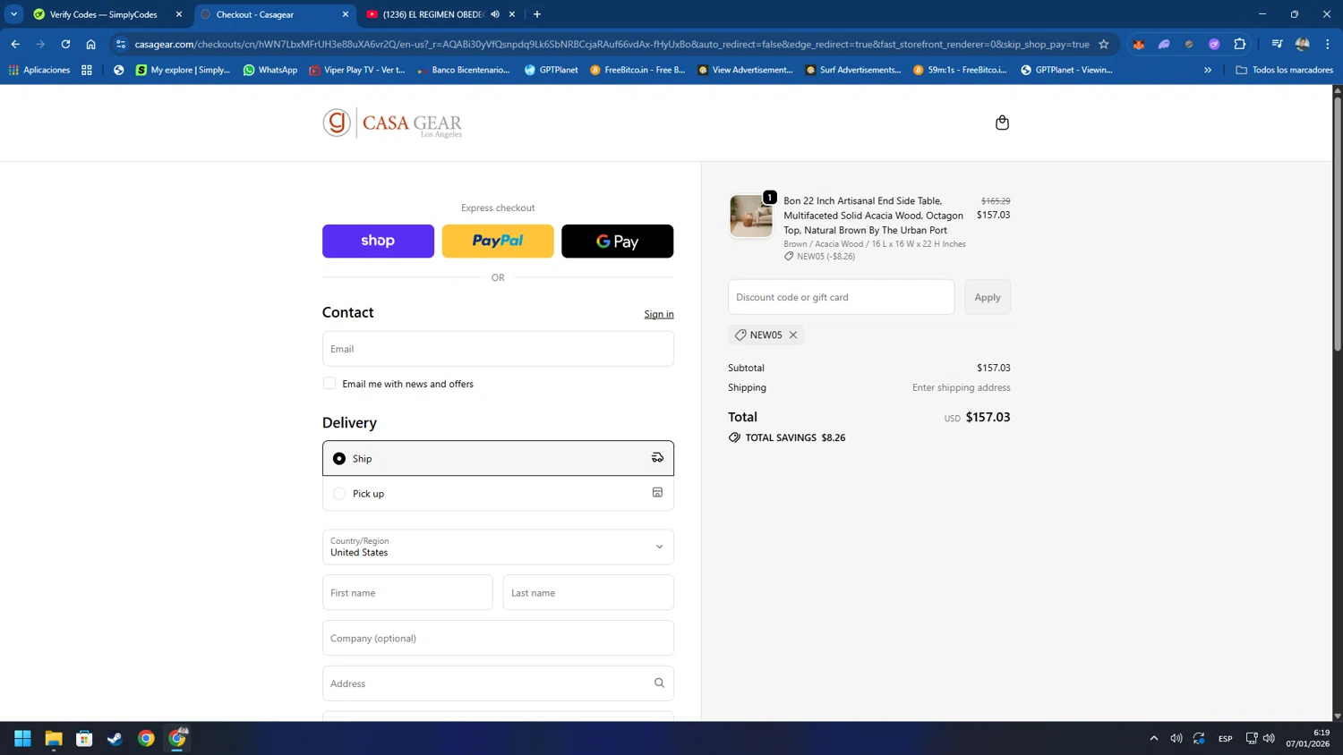Open the GPTPlanet bookmark
The height and width of the screenshot is (755, 1343).
point(552,70)
